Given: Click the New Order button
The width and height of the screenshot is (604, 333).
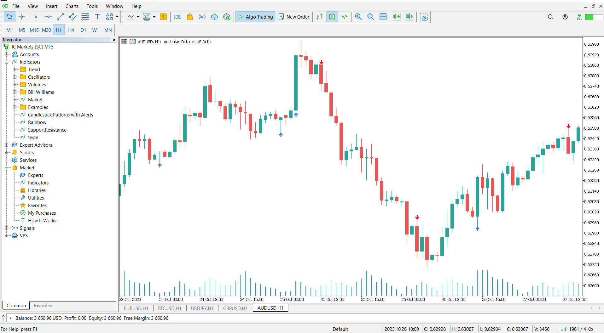Looking at the screenshot, I should click(294, 17).
